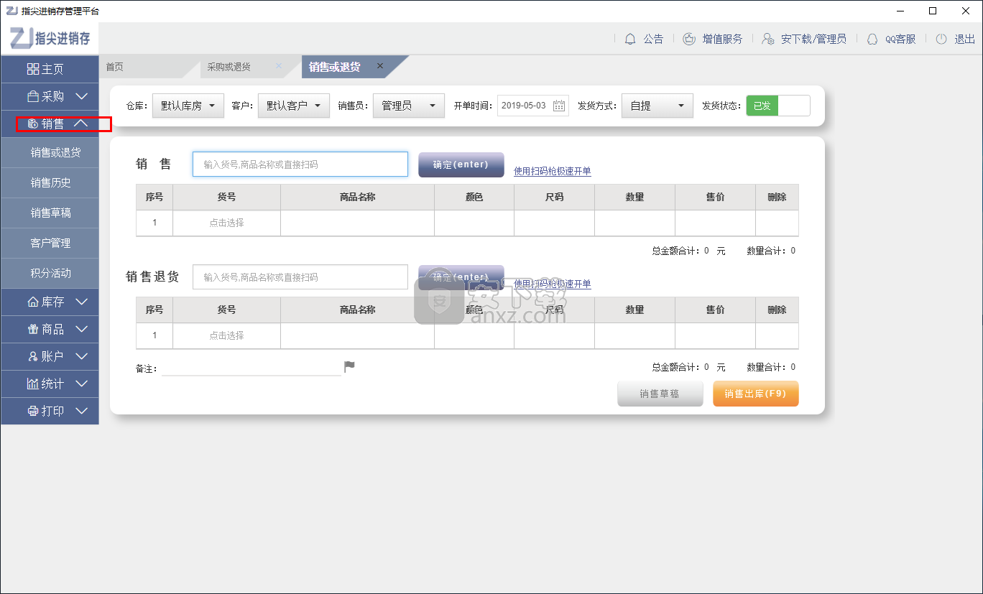Click the 退出 text link
983x594 pixels.
coord(964,39)
